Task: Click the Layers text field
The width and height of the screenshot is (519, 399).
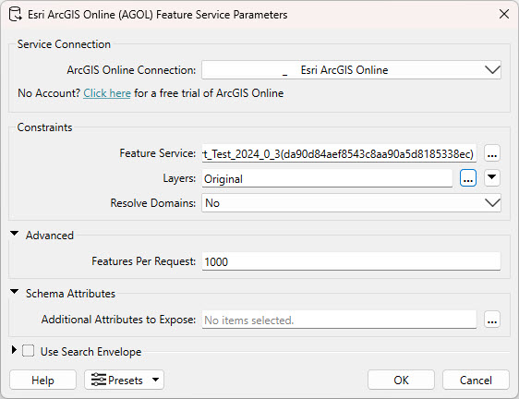Action: [327, 179]
